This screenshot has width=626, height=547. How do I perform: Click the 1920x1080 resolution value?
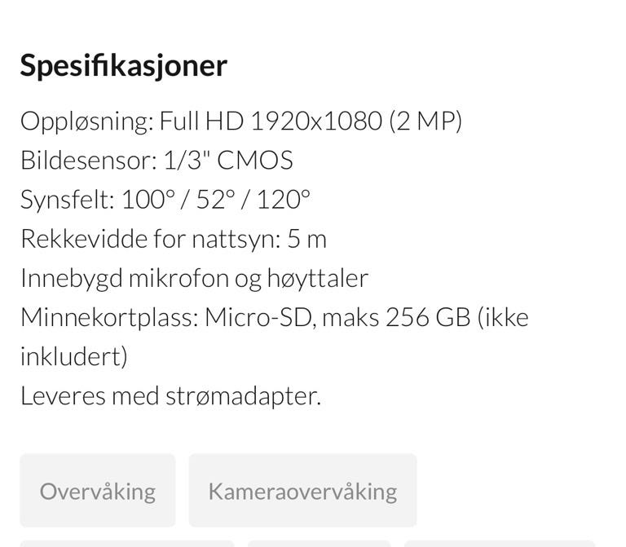[x=316, y=121]
